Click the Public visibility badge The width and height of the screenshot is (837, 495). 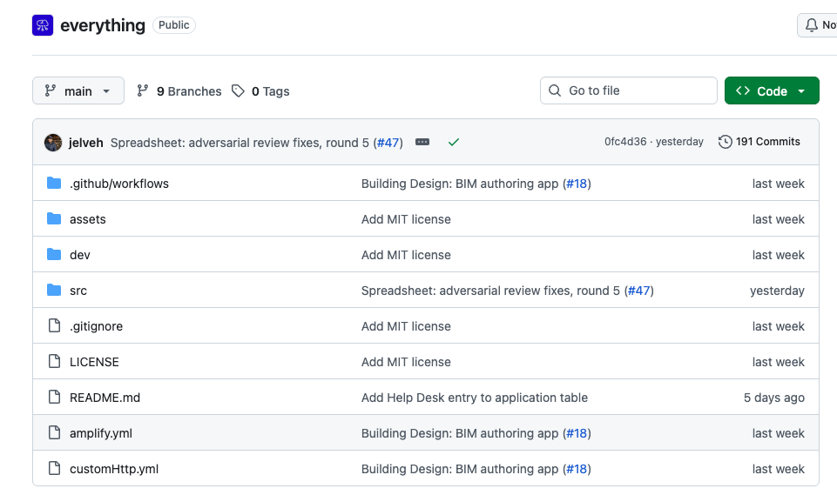click(174, 25)
